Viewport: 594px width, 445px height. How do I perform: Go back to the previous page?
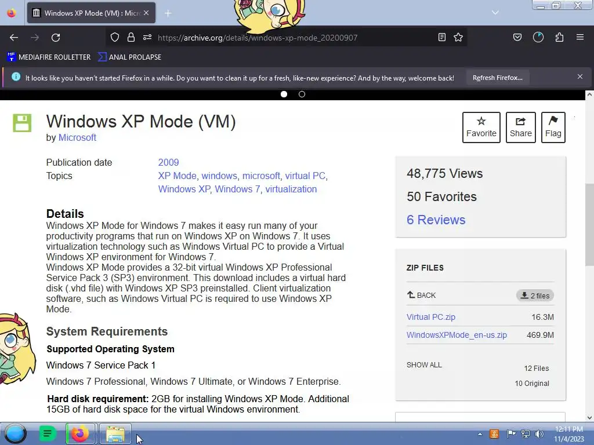(14, 38)
